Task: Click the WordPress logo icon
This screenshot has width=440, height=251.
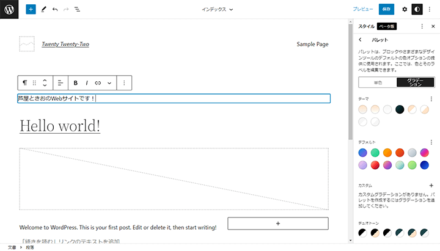Action: point(9,9)
